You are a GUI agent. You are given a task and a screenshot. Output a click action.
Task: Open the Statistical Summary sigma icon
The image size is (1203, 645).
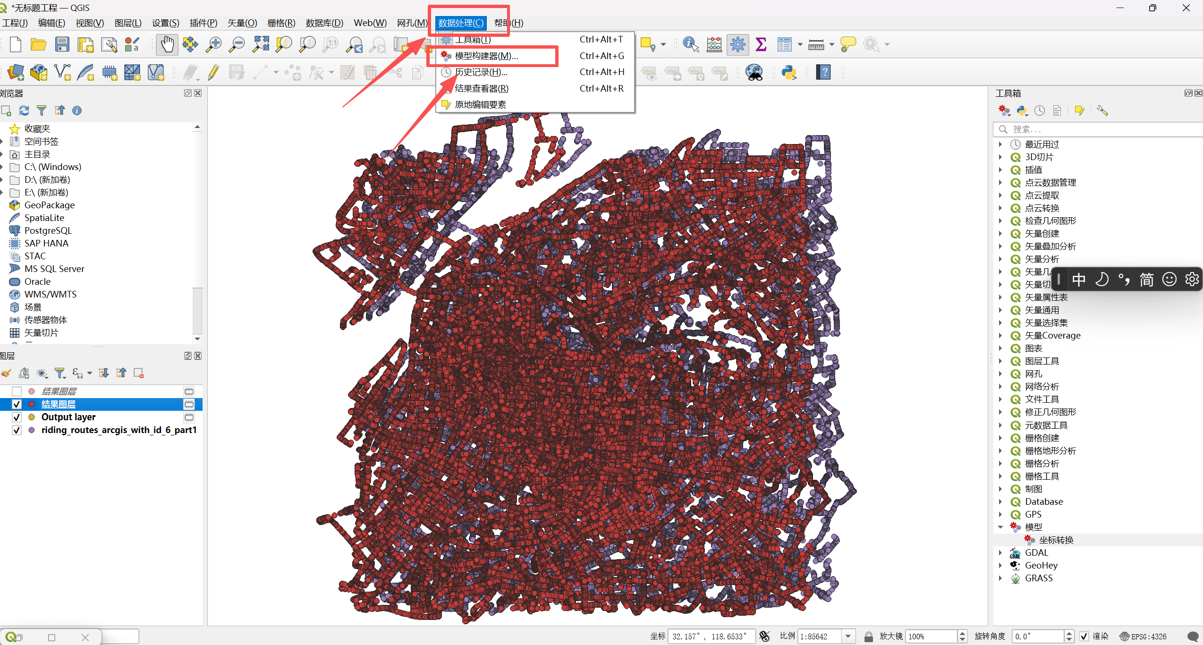pos(761,44)
